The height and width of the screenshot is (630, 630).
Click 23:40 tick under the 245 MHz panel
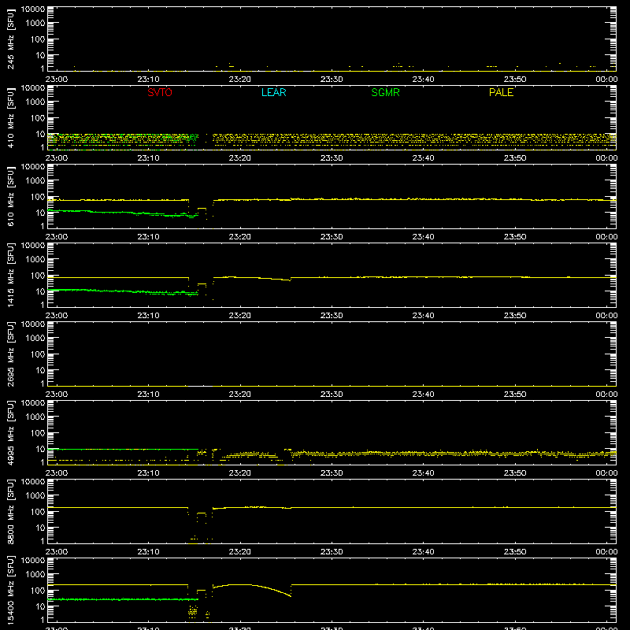click(x=423, y=80)
